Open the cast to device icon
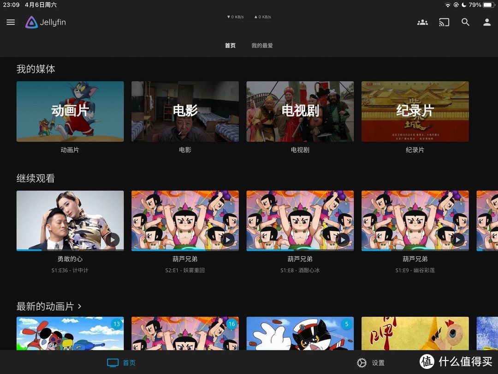498x374 pixels. pyautogui.click(x=444, y=22)
